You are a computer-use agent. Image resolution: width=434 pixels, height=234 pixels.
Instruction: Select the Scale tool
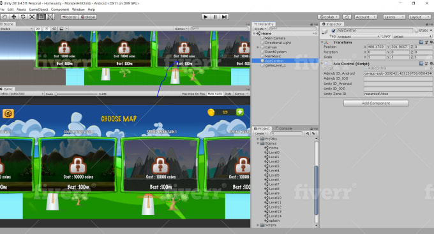[32, 17]
